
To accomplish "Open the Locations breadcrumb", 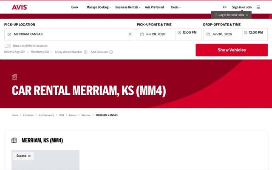I will [x=28, y=115].
